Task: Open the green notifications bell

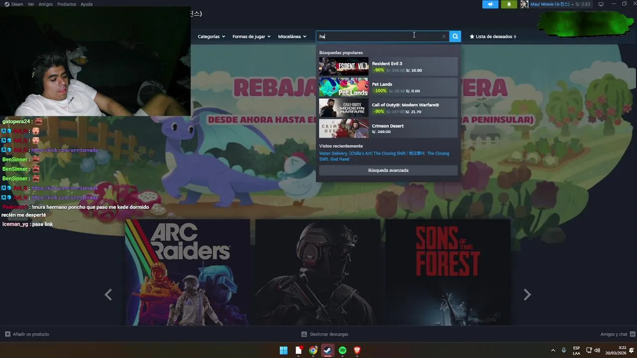Action: 509,4
